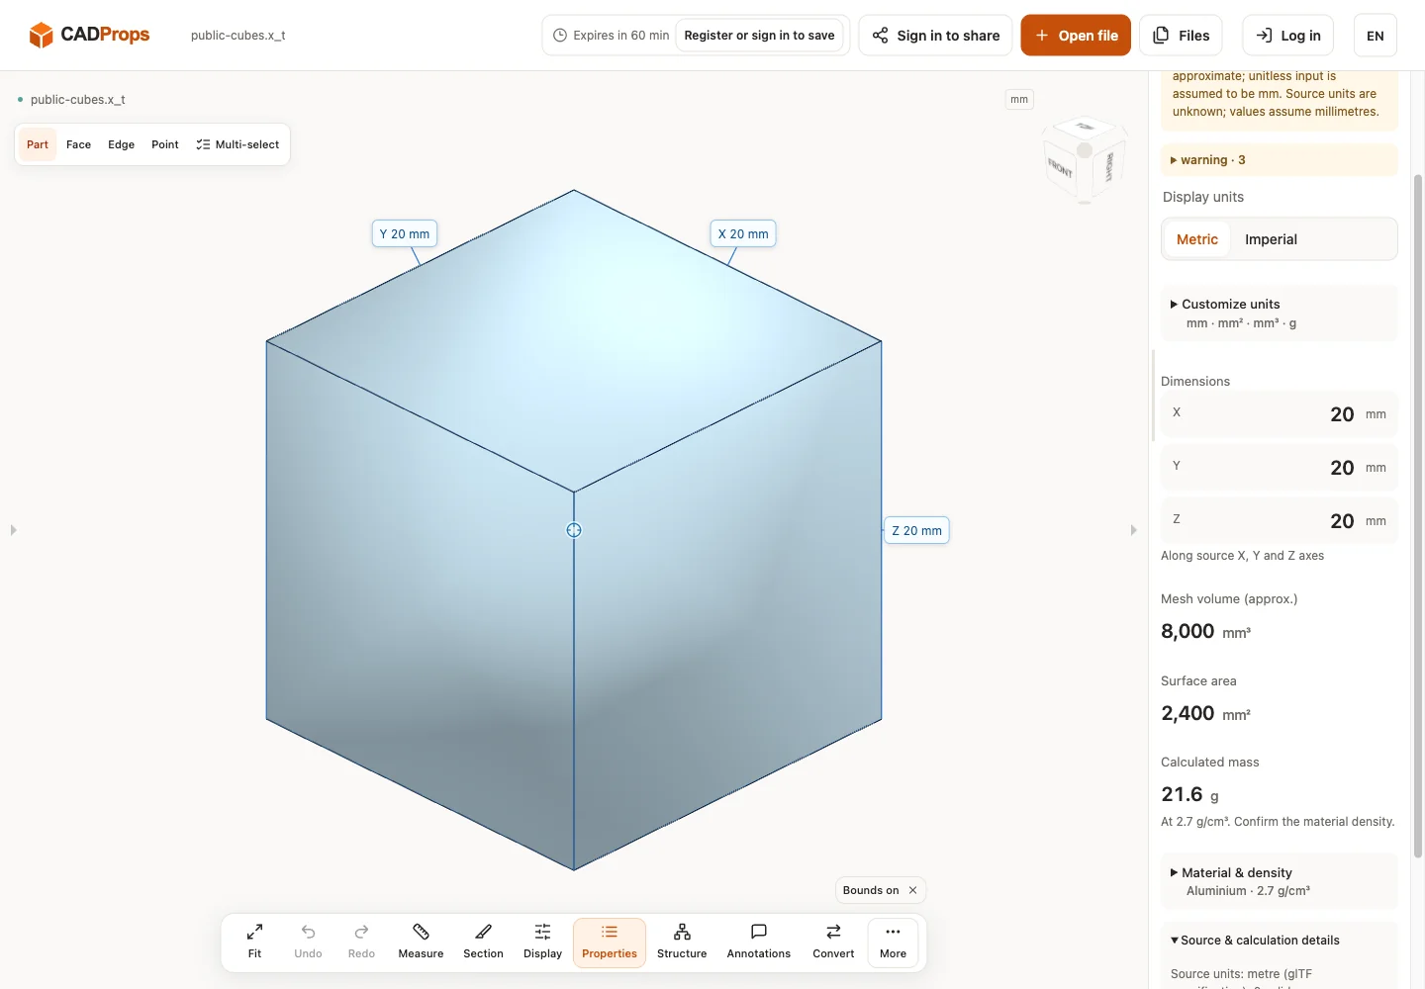Click the Z dimension value row
Screen dimensions: 1425x989
1280,520
